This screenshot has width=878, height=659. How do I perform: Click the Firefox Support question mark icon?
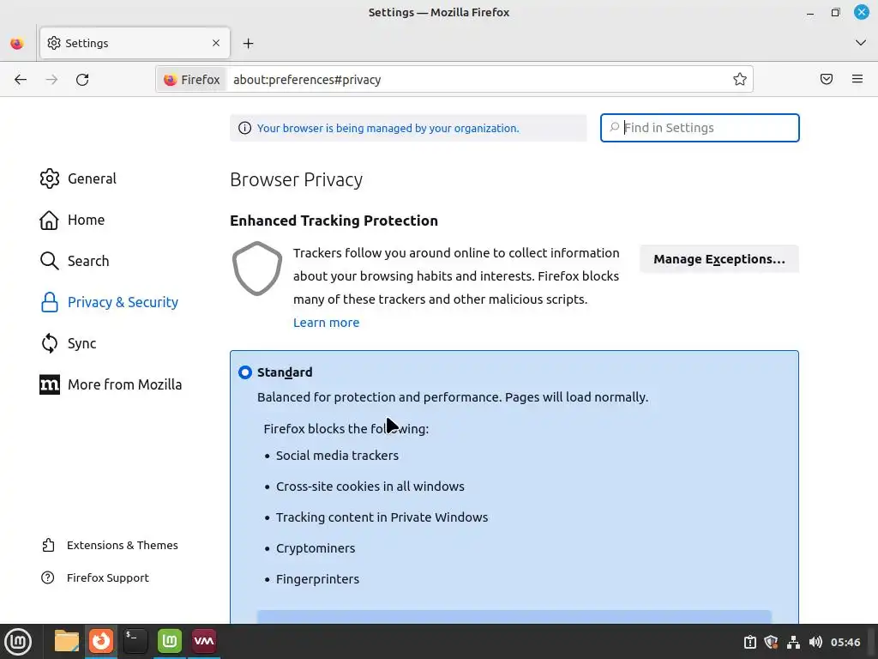coord(48,577)
